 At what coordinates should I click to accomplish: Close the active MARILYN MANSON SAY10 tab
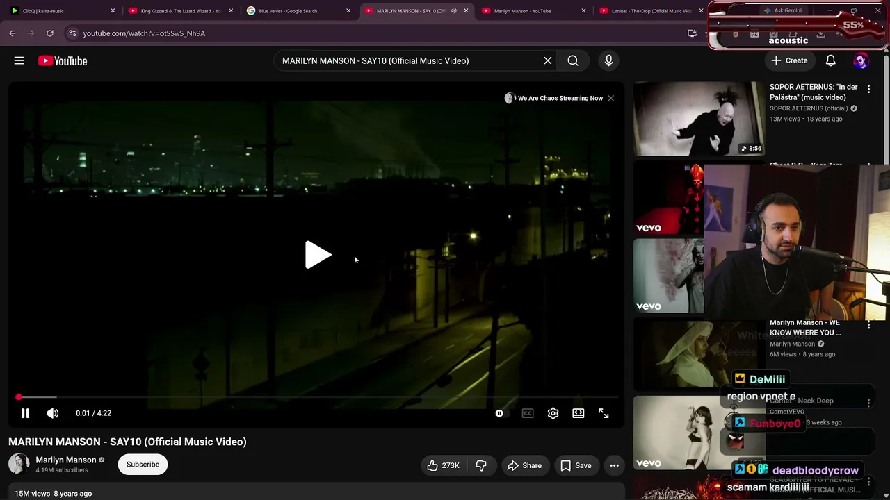tap(466, 11)
